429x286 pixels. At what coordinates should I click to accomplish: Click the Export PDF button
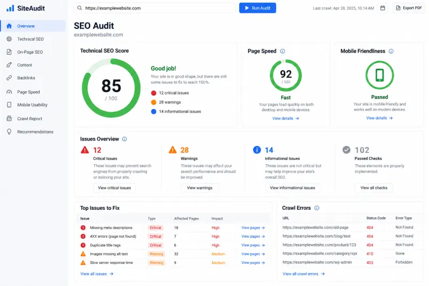409,8
